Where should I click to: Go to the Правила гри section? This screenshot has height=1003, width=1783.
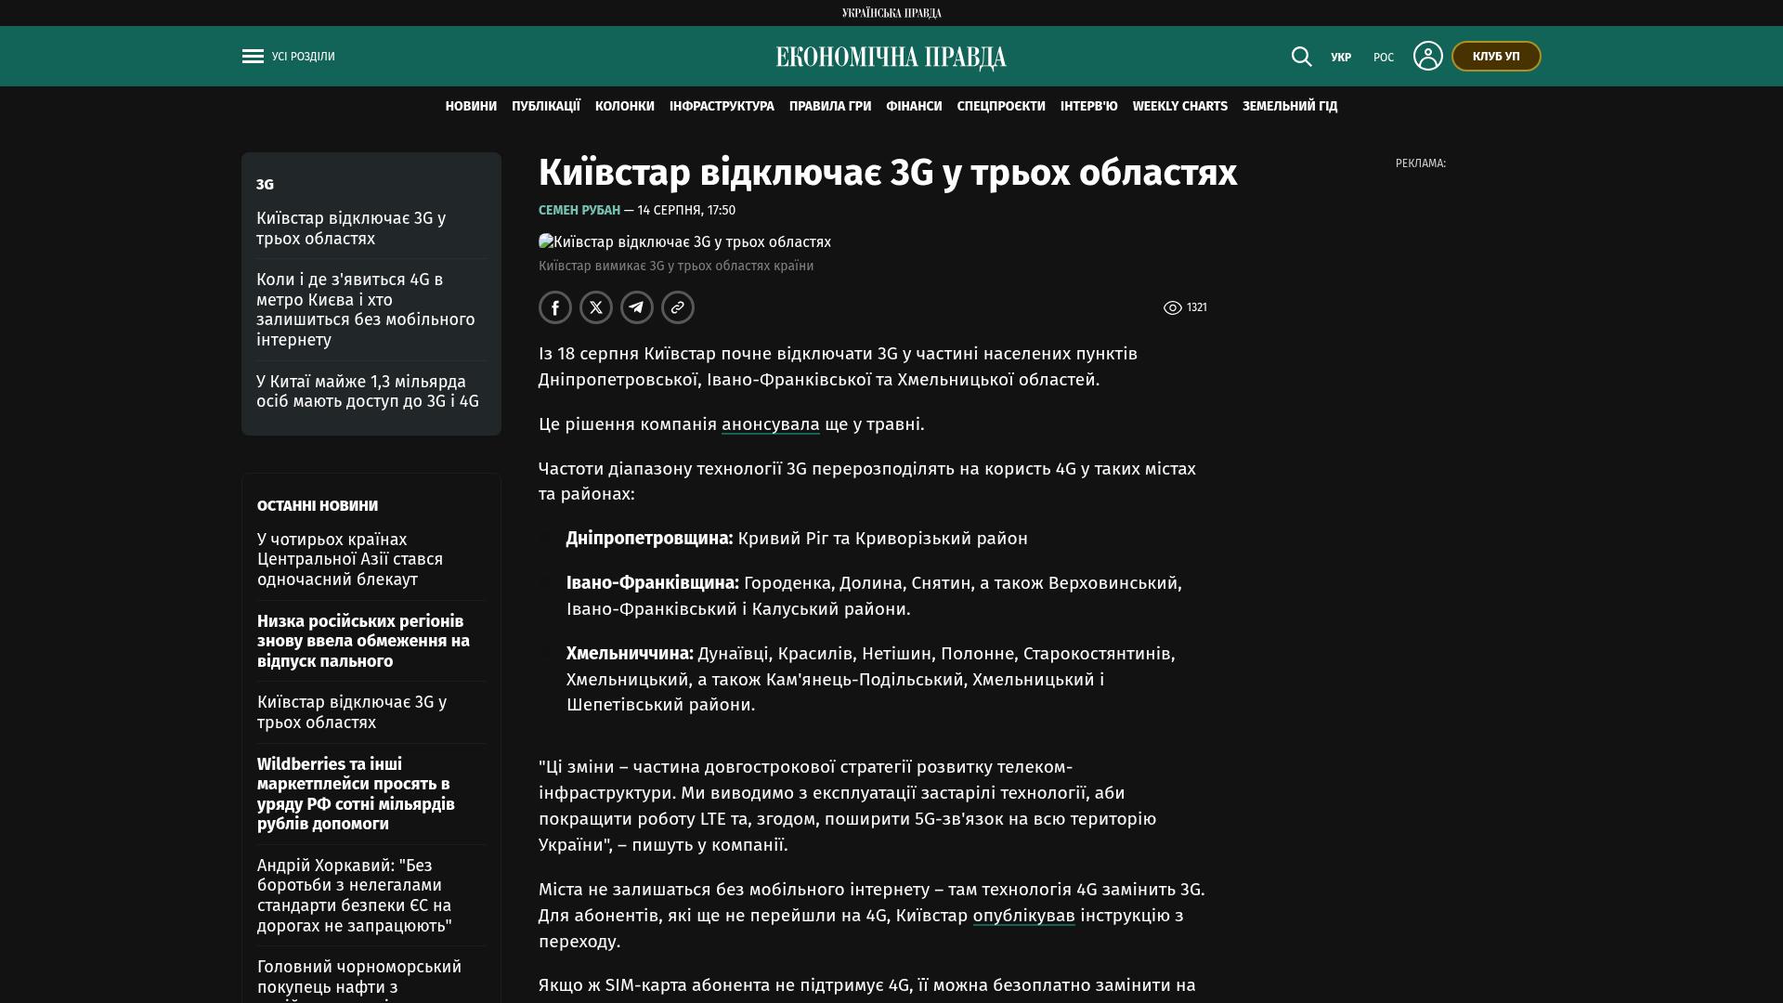tap(830, 107)
